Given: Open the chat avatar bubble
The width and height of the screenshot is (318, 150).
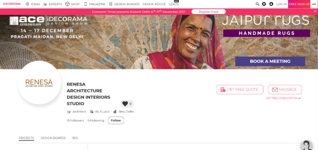Looking at the screenshot, I should tap(306, 145).
